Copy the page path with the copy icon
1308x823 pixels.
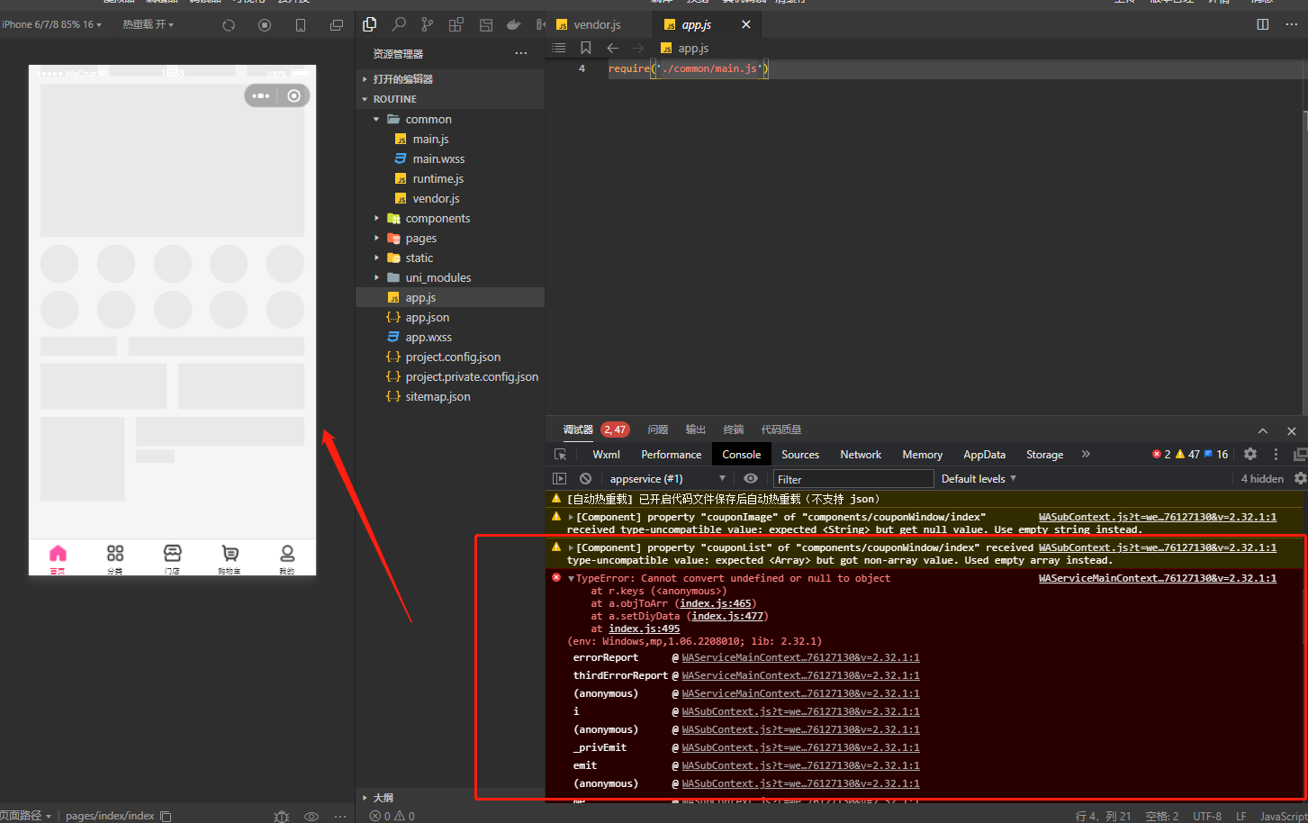tap(166, 816)
